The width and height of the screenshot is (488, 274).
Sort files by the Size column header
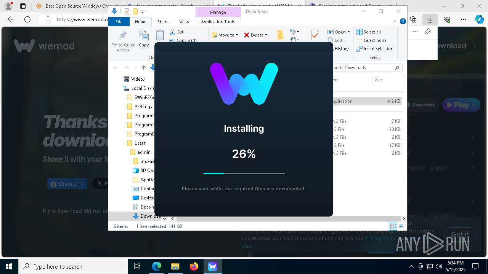click(x=387, y=80)
